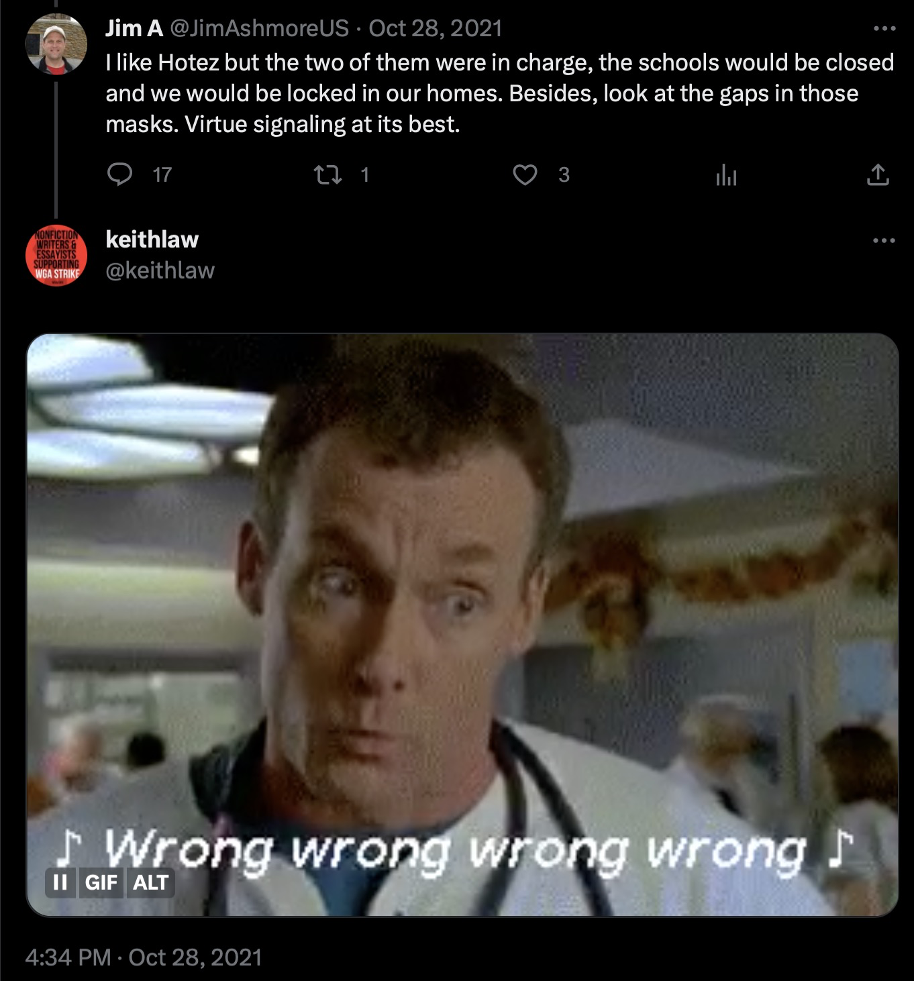The image size is (914, 981).
Task: Open the Wrong wrong wrong GIF
Action: point(462,625)
